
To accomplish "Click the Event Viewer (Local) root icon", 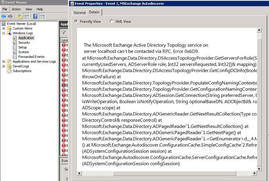I will click(4, 24).
